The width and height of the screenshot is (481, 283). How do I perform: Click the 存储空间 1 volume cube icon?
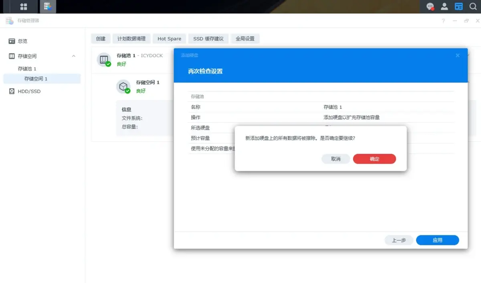[x=123, y=86]
